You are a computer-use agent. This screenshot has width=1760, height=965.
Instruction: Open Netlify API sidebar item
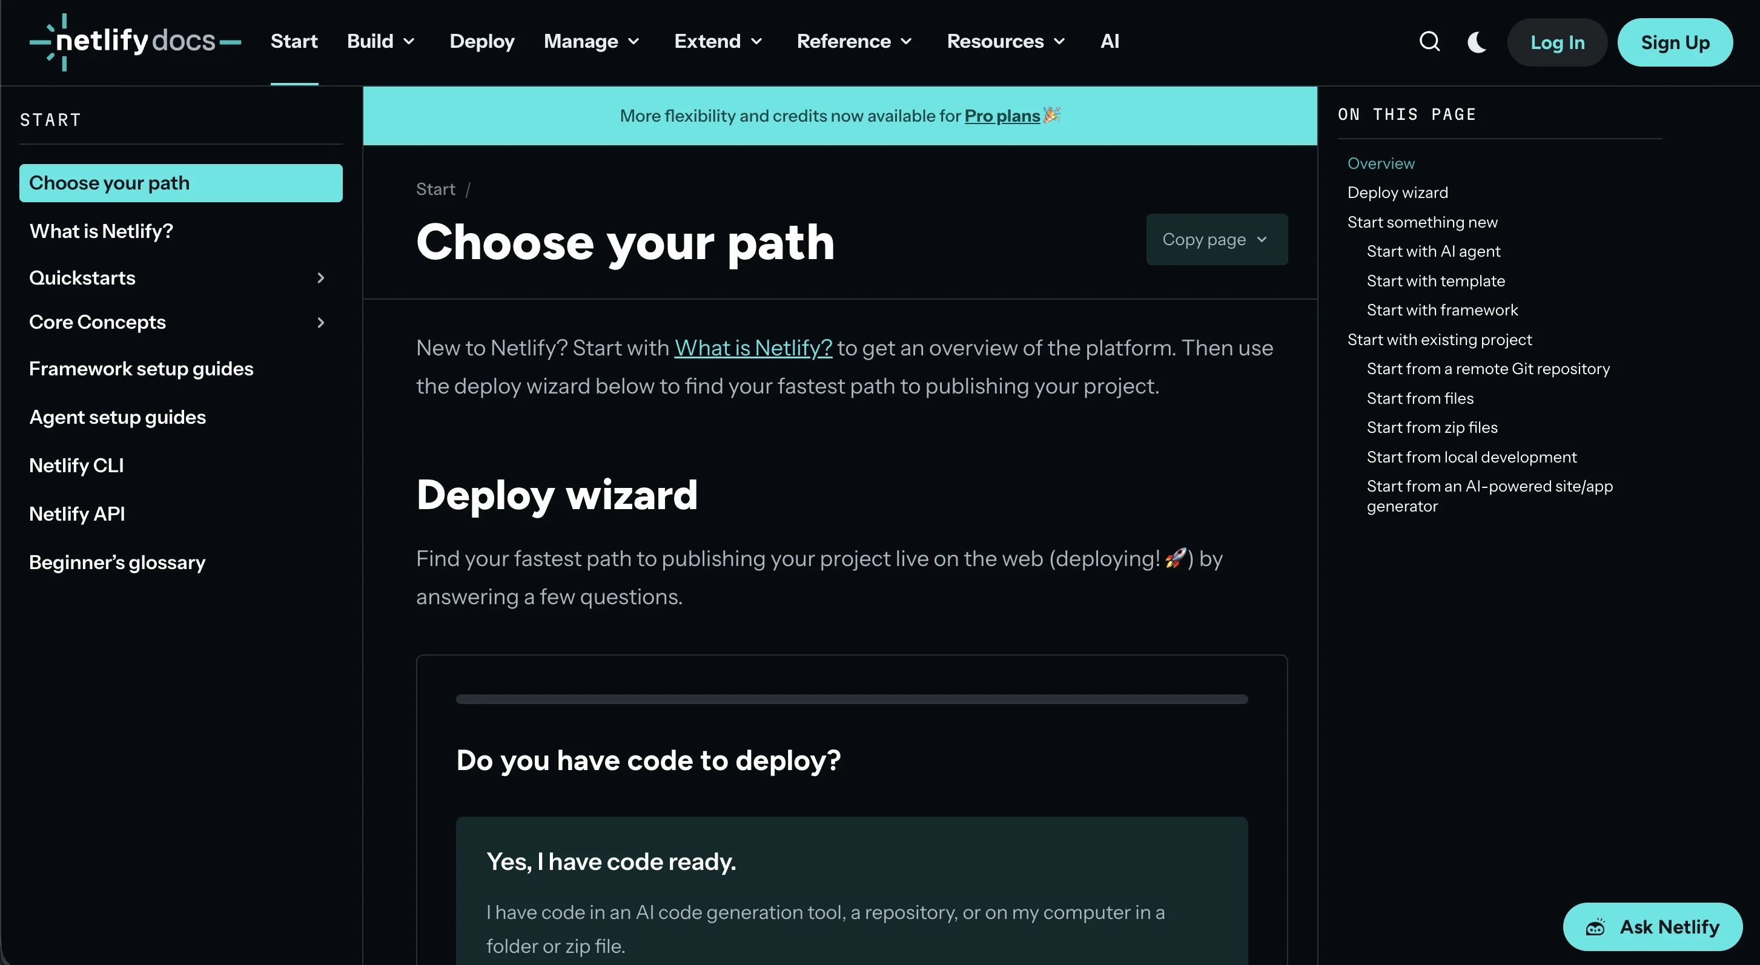click(76, 514)
